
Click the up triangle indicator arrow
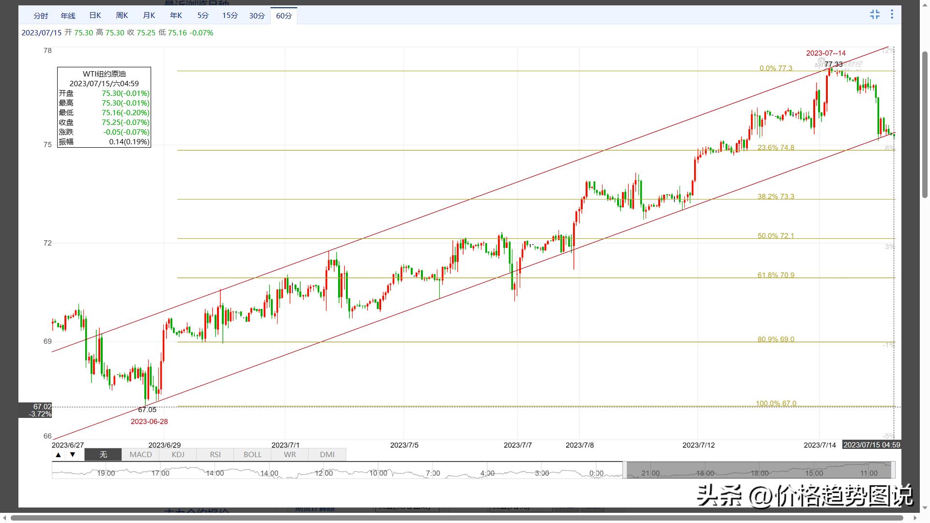[x=59, y=455]
